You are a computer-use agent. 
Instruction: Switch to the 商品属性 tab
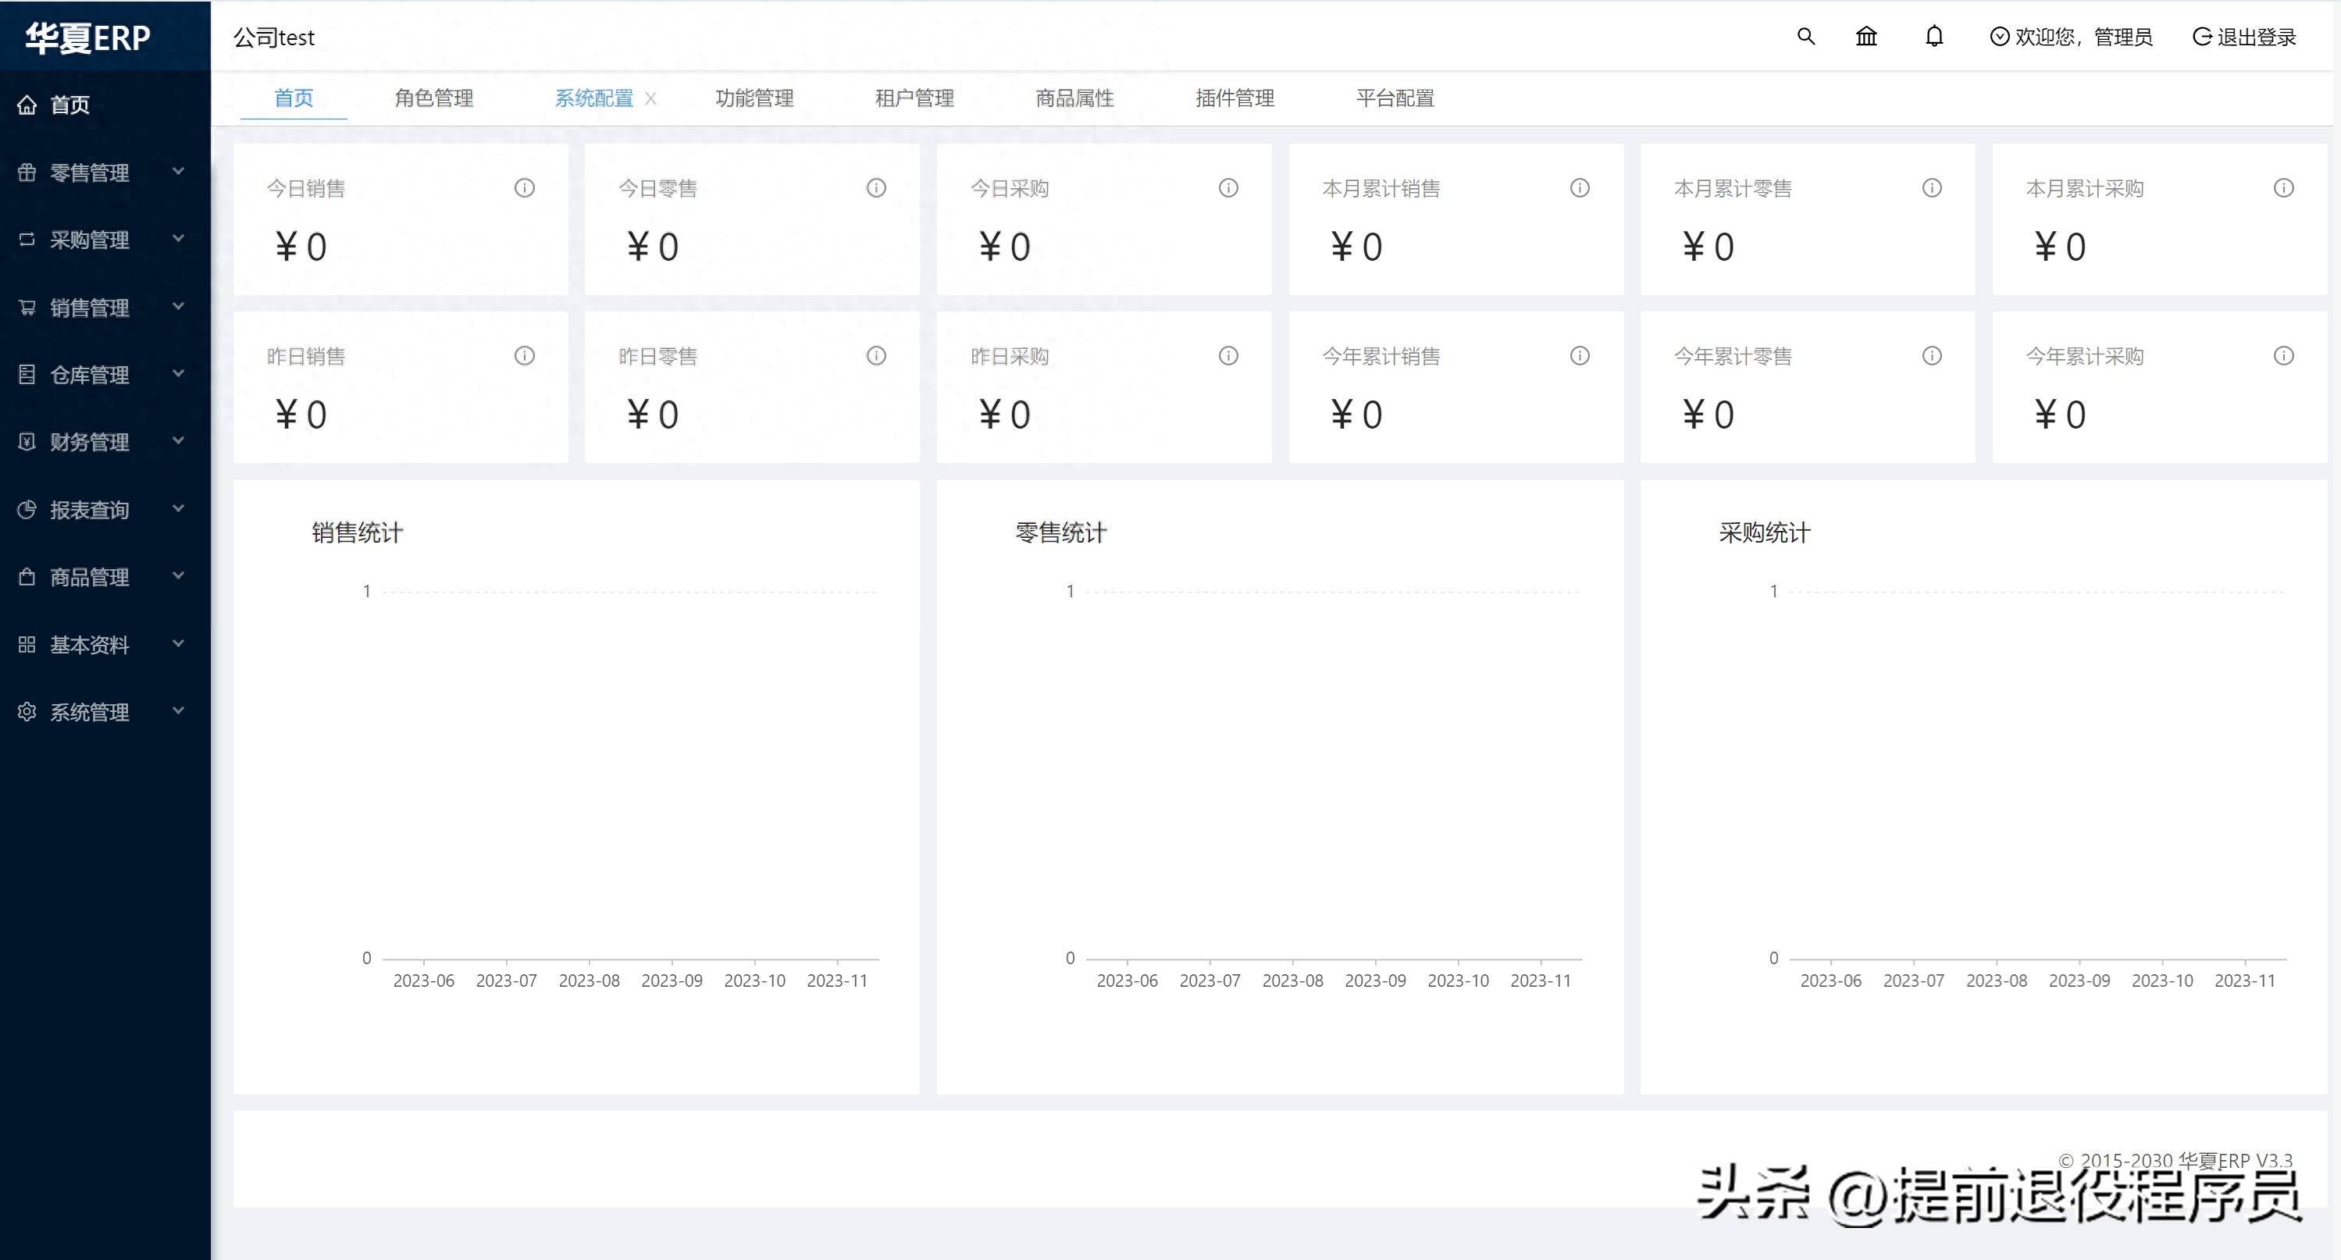tap(1074, 98)
